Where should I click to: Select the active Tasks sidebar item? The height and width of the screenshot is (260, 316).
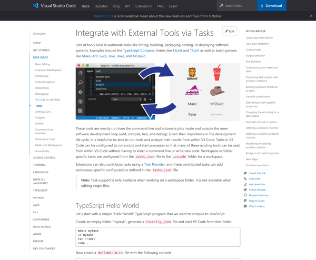point(38,106)
